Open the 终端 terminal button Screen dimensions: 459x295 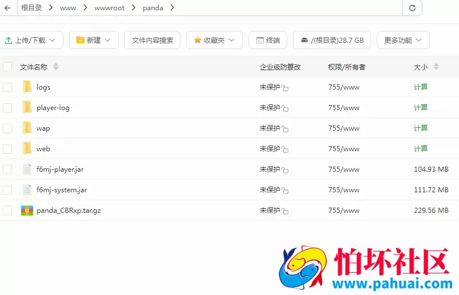(x=268, y=40)
